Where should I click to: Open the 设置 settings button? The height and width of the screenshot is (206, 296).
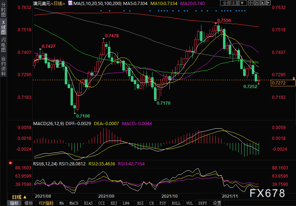(x=217, y=203)
